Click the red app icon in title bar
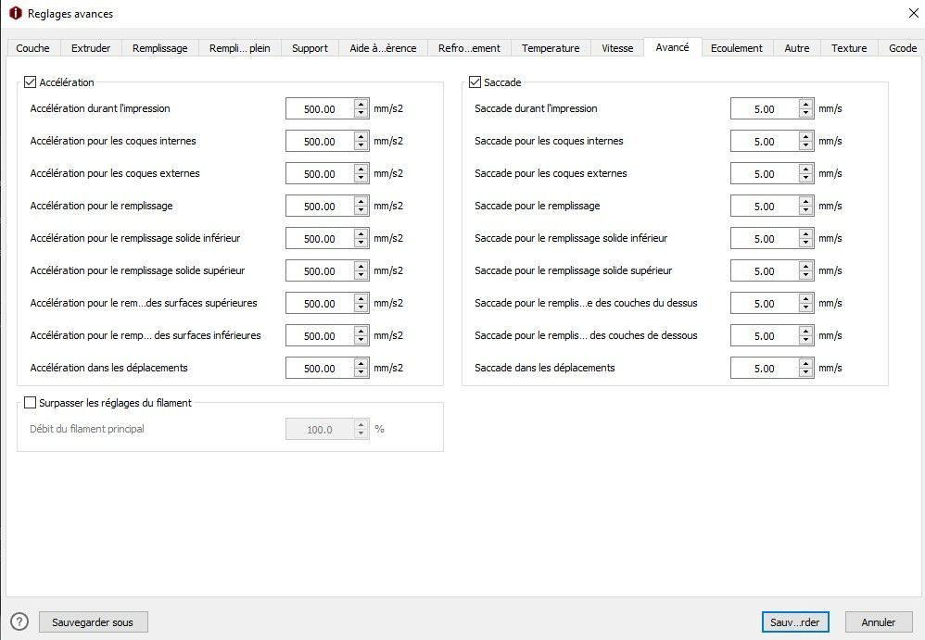 point(16,13)
